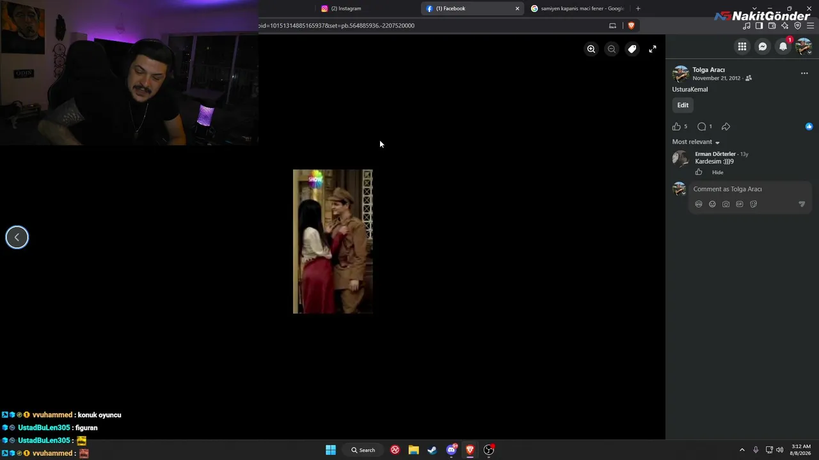Click the browser address bar URL
Viewport: 819px width, 460px height.
(337, 26)
